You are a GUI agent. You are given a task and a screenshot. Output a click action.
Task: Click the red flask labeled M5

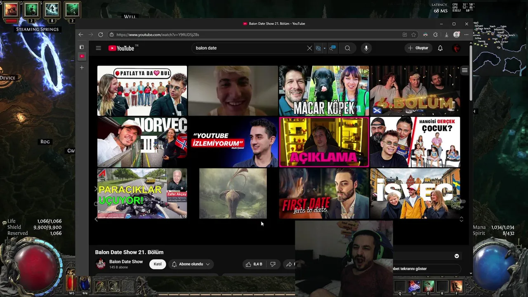click(x=72, y=283)
